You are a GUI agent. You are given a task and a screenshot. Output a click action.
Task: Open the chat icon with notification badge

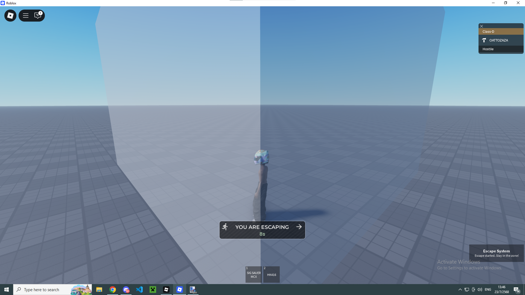pyautogui.click(x=38, y=16)
